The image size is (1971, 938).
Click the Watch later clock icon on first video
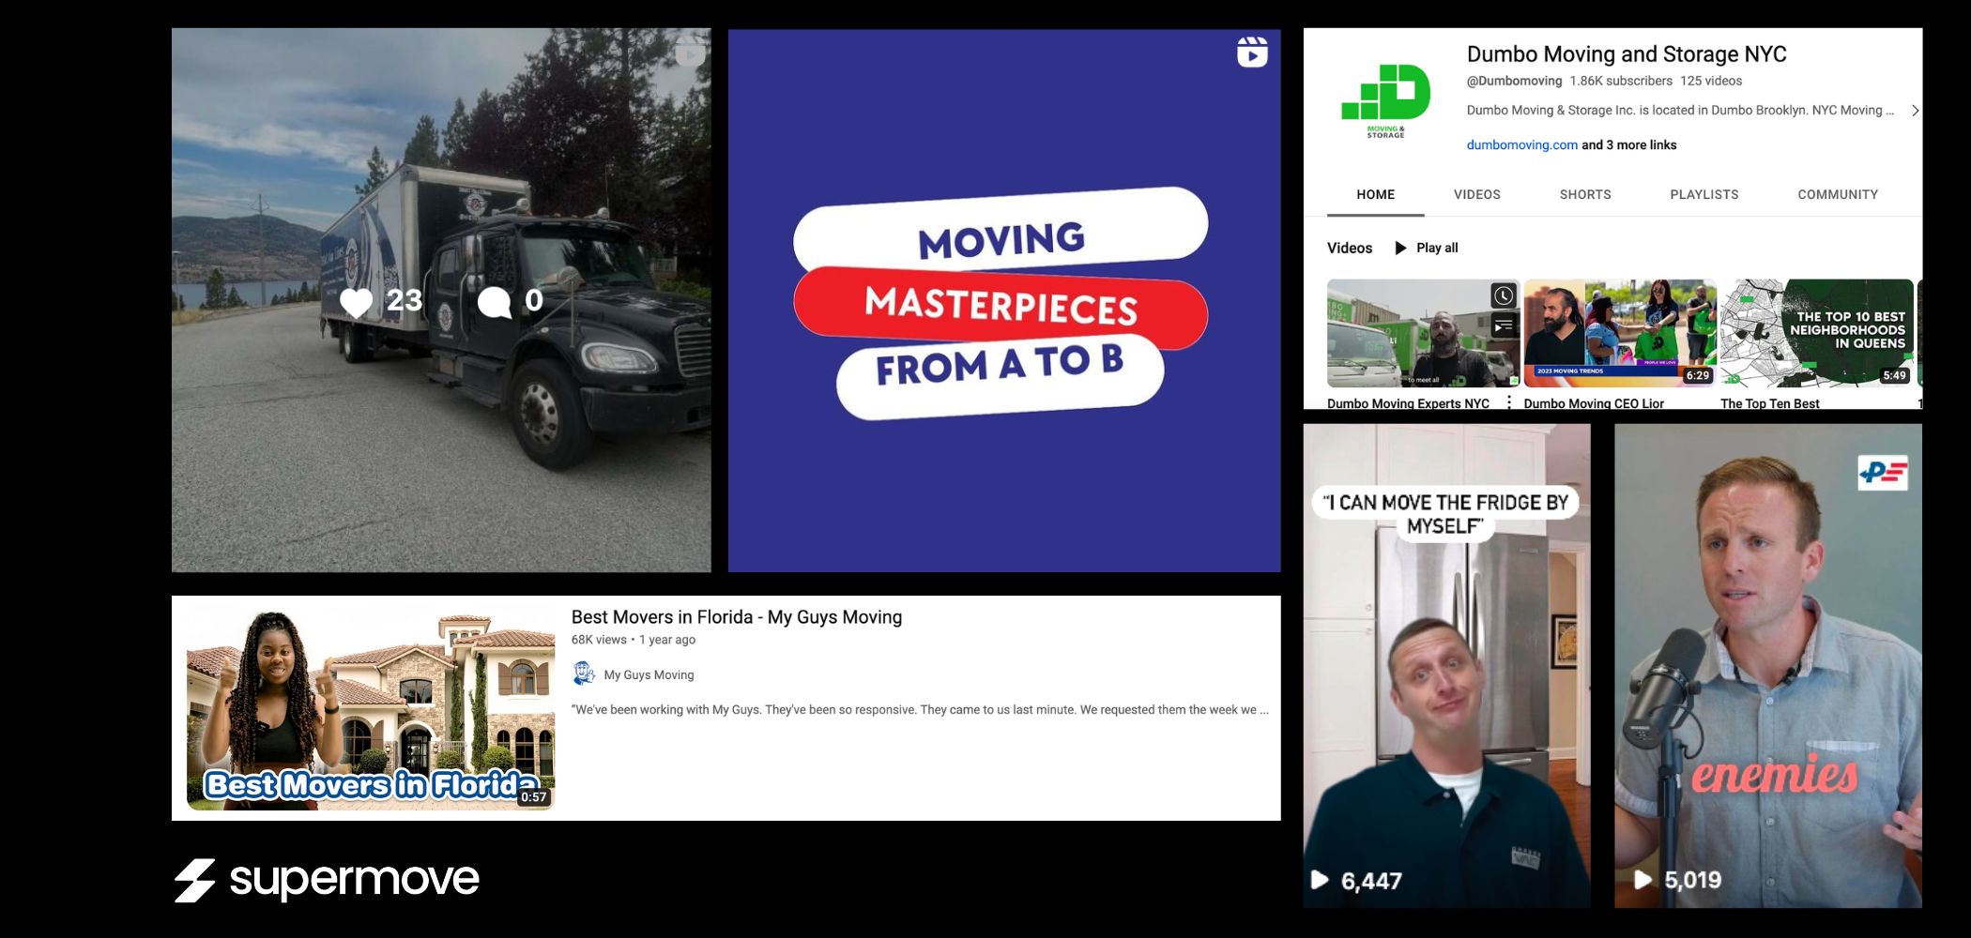(1503, 296)
